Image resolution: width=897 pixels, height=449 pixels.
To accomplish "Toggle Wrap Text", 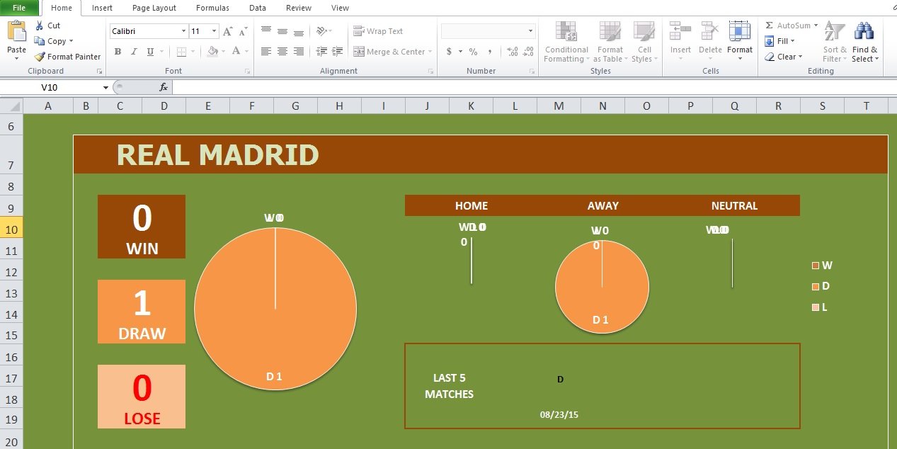I will 379,31.
